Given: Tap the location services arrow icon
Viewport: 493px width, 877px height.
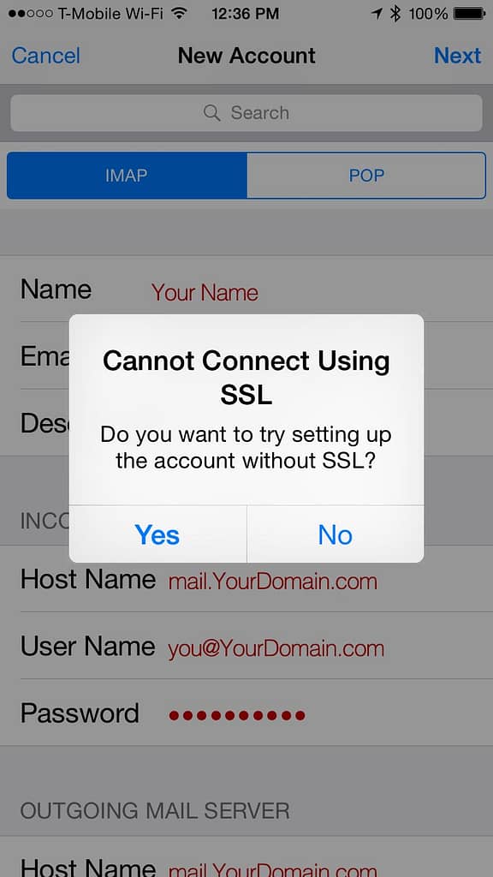Looking at the screenshot, I should coord(377,13).
